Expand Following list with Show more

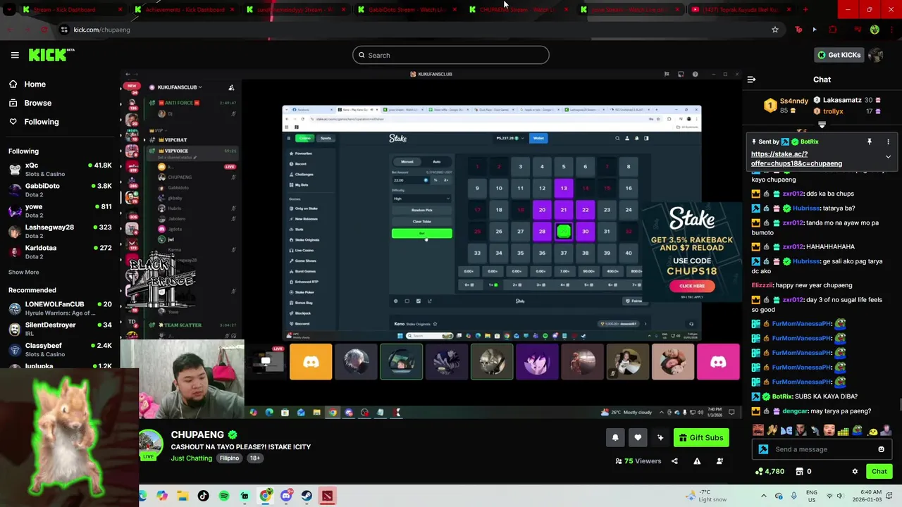[23, 272]
